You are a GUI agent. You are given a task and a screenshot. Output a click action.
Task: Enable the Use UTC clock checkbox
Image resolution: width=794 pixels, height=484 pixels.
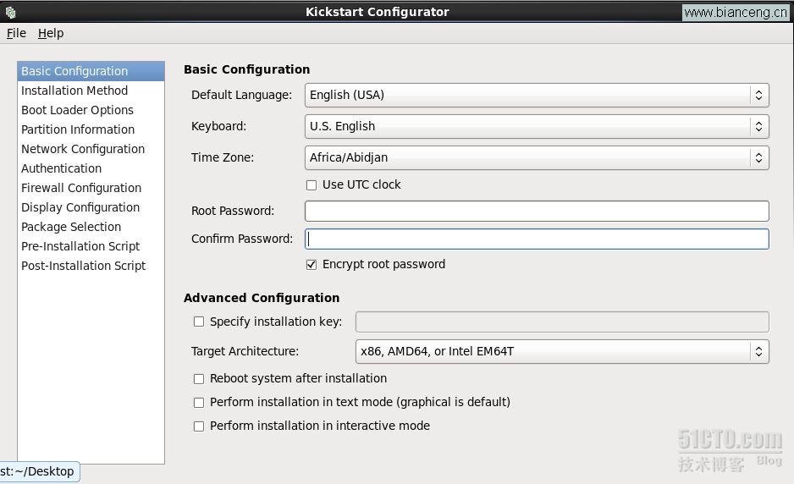coord(312,185)
